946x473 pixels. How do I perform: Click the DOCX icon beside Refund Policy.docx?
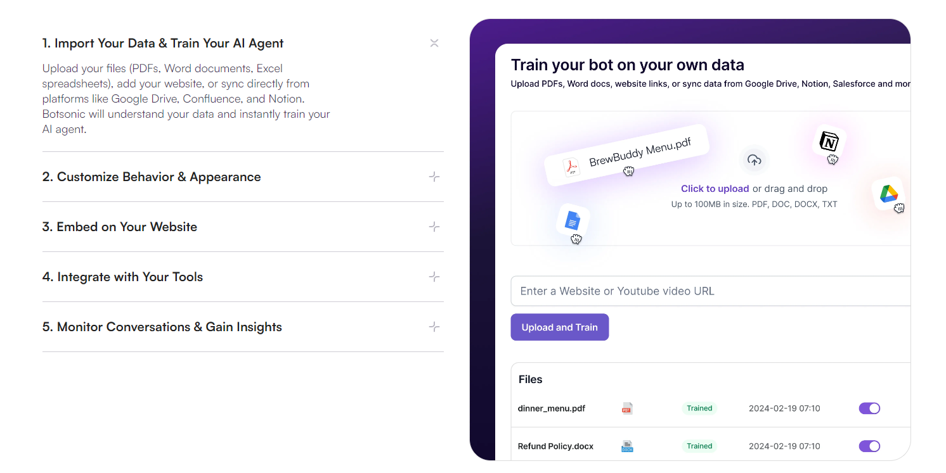point(627,446)
